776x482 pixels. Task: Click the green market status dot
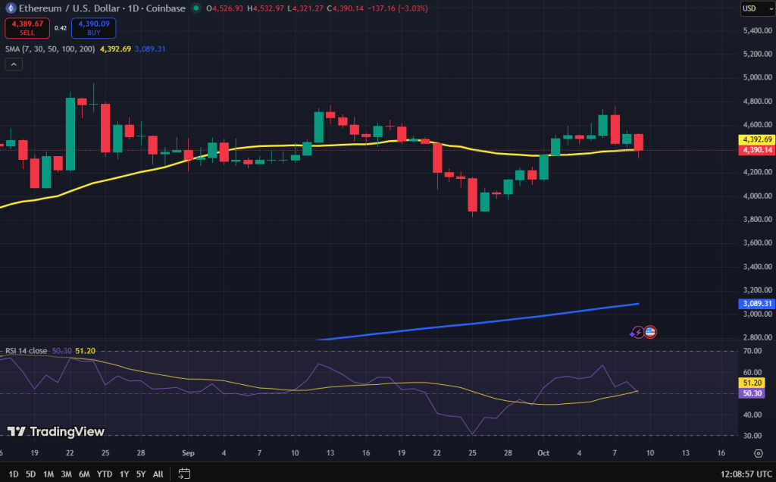(x=196, y=8)
